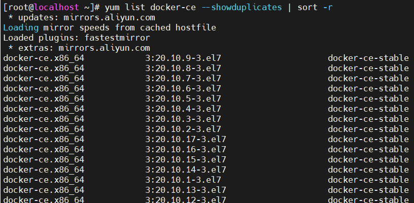Screen dimensions: 414x203
Task: Click the --showduplicates option in command
Action: tap(241, 8)
